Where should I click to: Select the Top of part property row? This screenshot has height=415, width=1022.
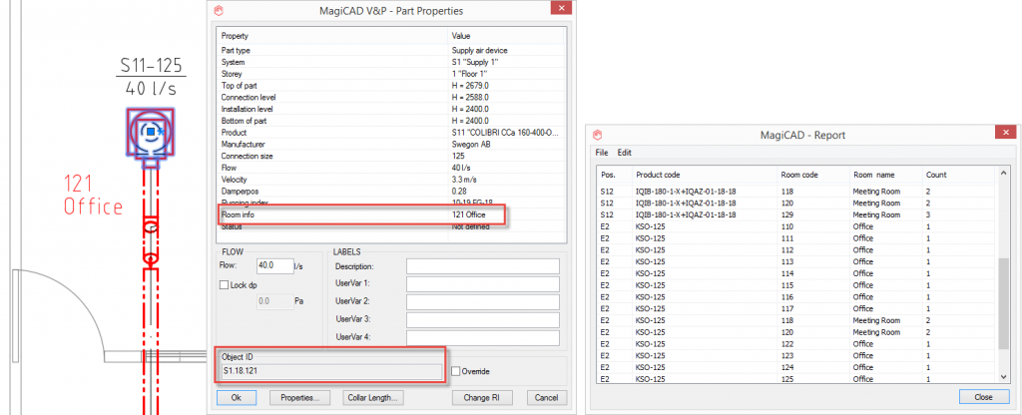click(x=391, y=86)
